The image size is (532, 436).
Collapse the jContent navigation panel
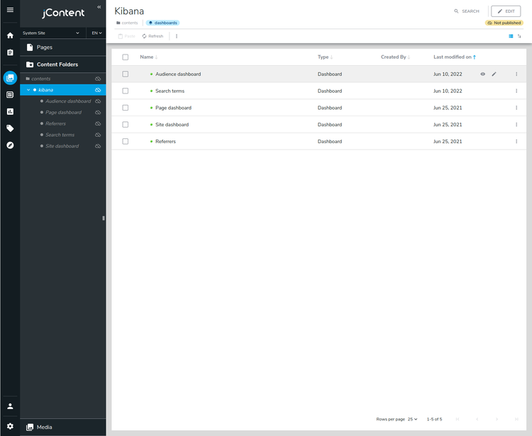point(99,7)
